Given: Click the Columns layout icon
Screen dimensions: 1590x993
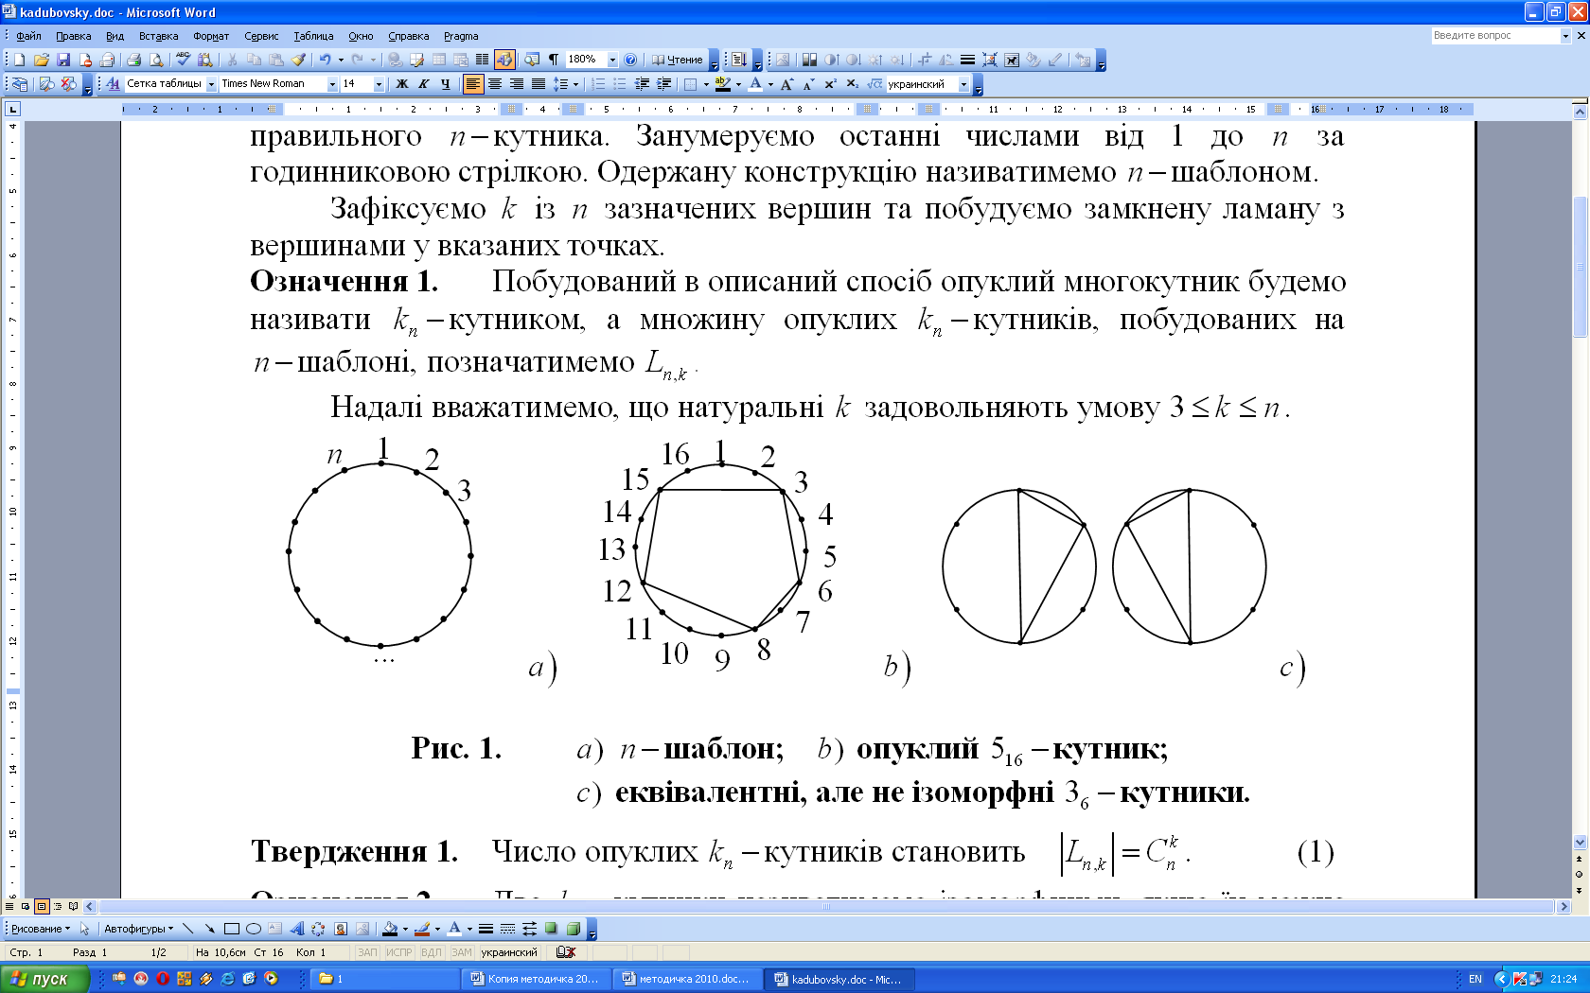Looking at the screenshot, I should point(482,60).
